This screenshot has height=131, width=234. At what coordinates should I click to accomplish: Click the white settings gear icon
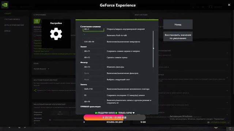[56, 34]
